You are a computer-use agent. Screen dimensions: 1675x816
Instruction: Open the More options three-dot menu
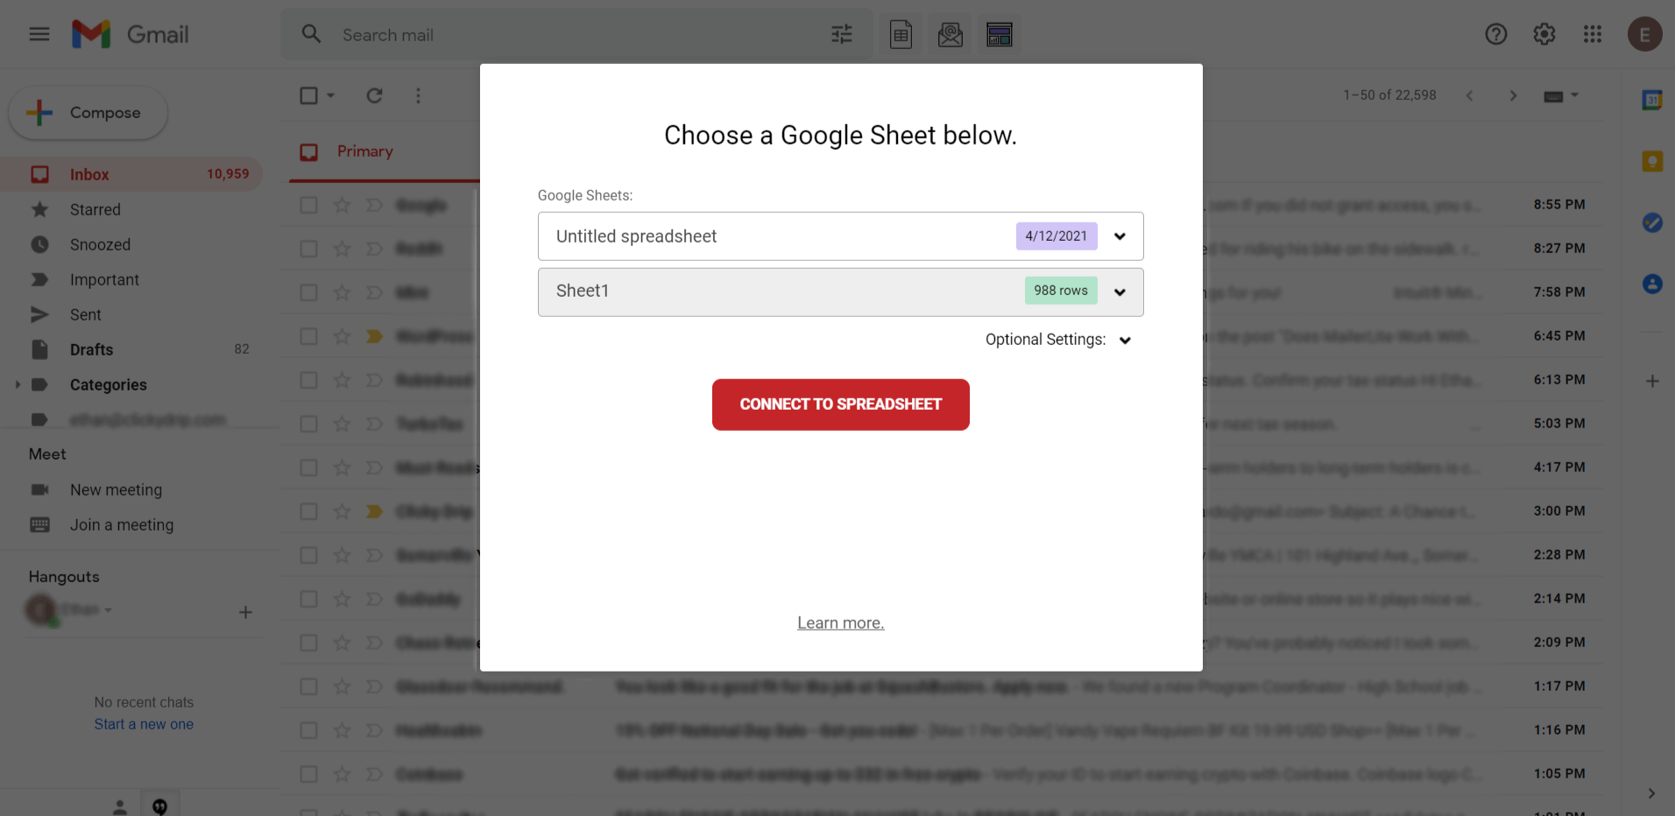coord(418,95)
